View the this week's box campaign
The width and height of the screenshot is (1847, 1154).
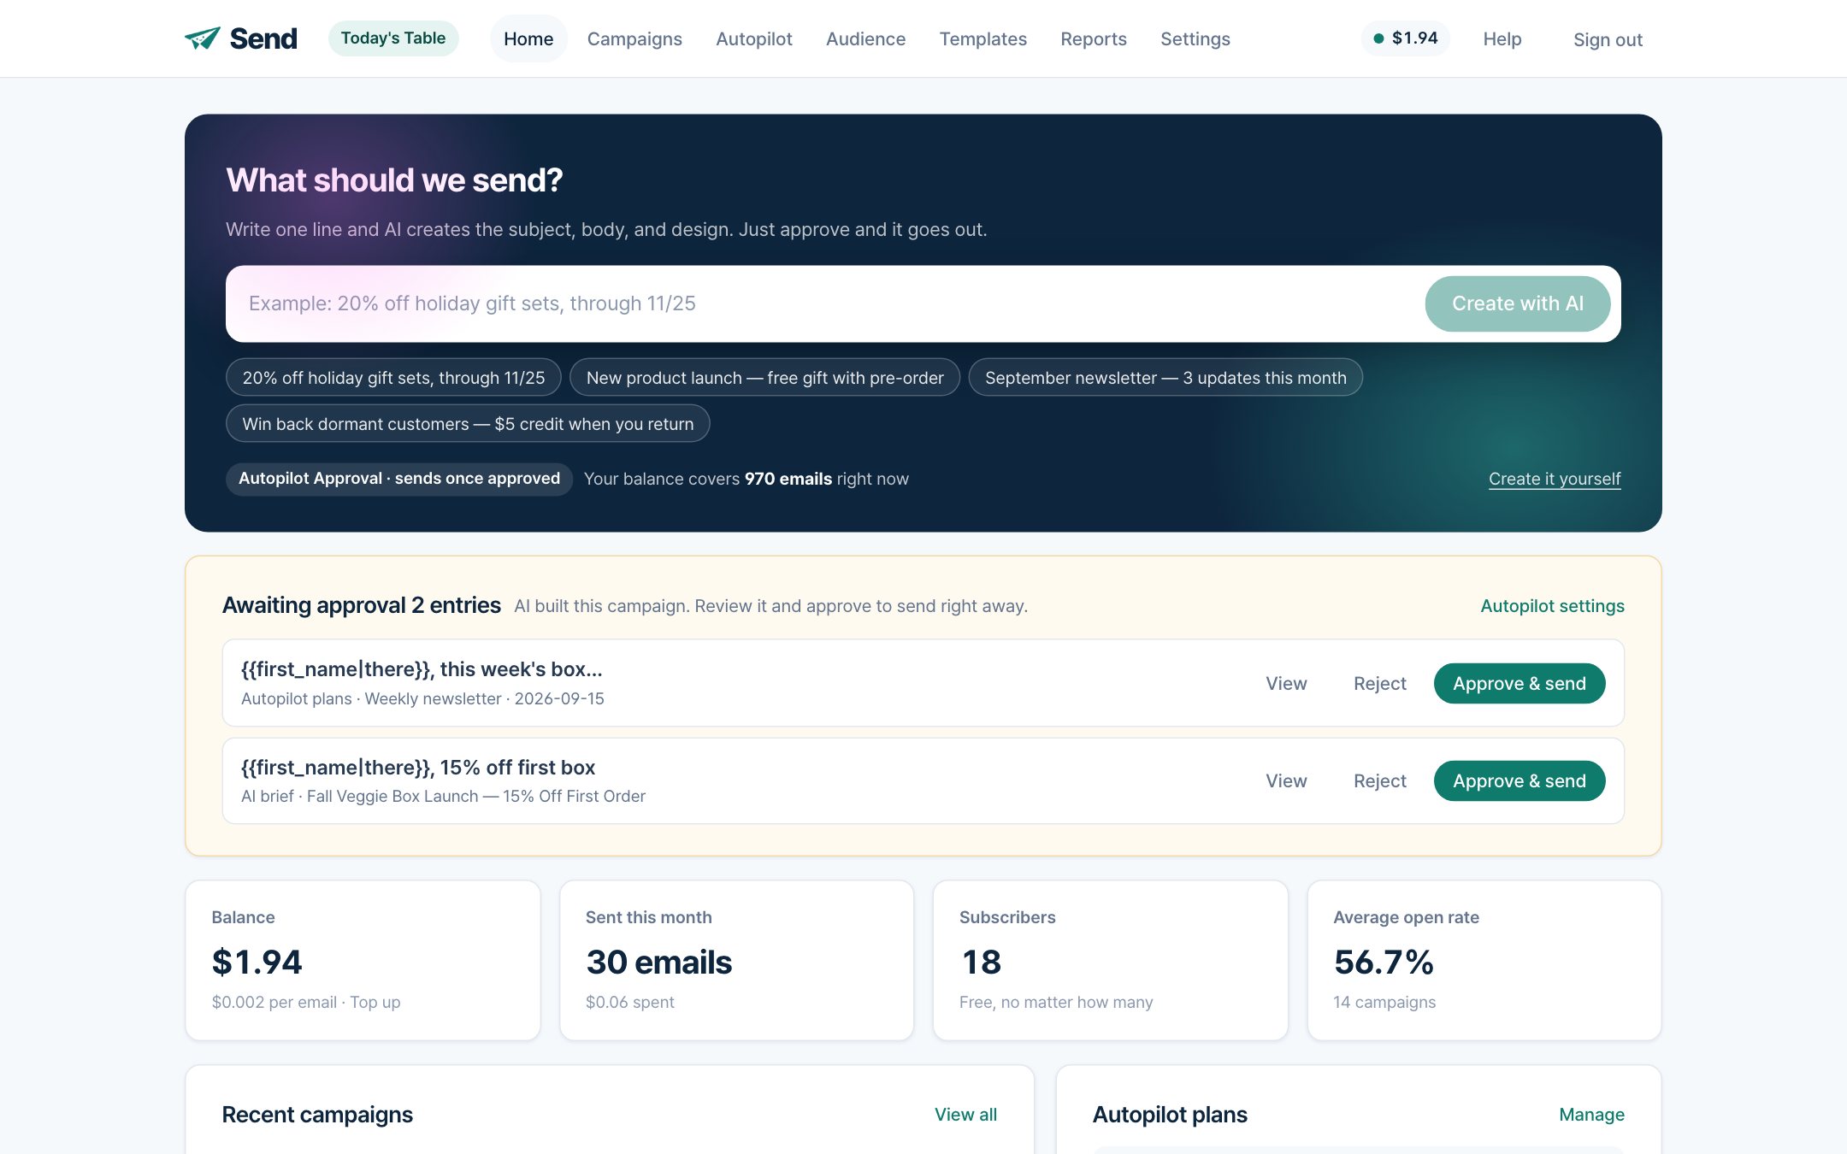click(1286, 684)
